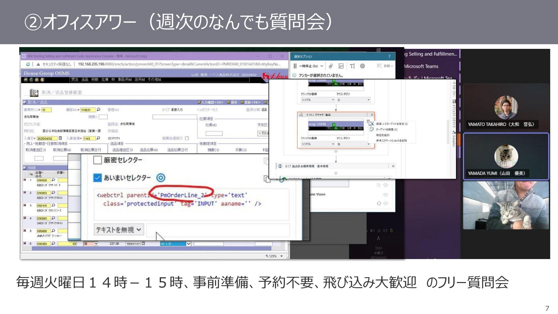
Task: Click the pause 一時停止 (5s) button
Action: [x=306, y=66]
